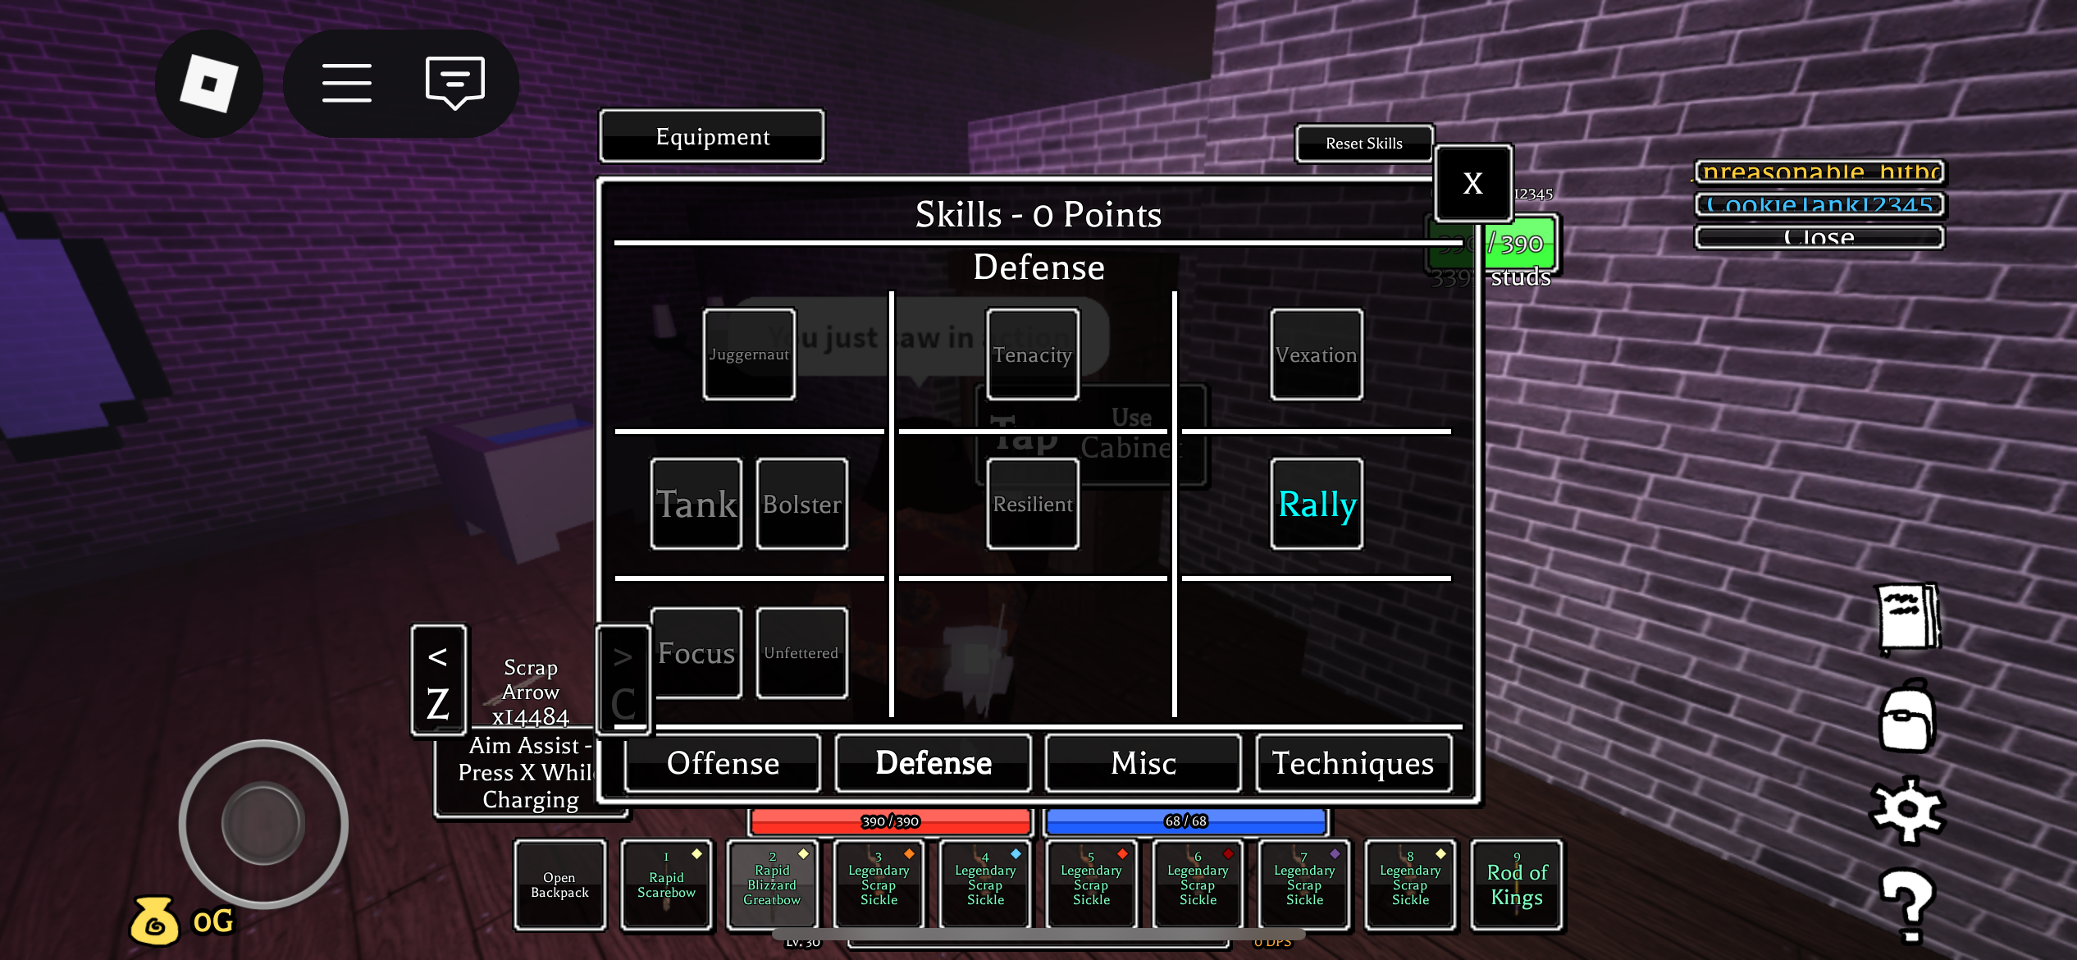Image resolution: width=2077 pixels, height=960 pixels.
Task: Click the gold money bag icon
Action: (154, 921)
